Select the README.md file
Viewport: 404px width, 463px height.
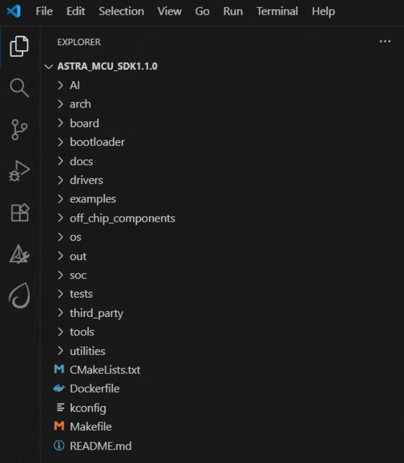101,446
